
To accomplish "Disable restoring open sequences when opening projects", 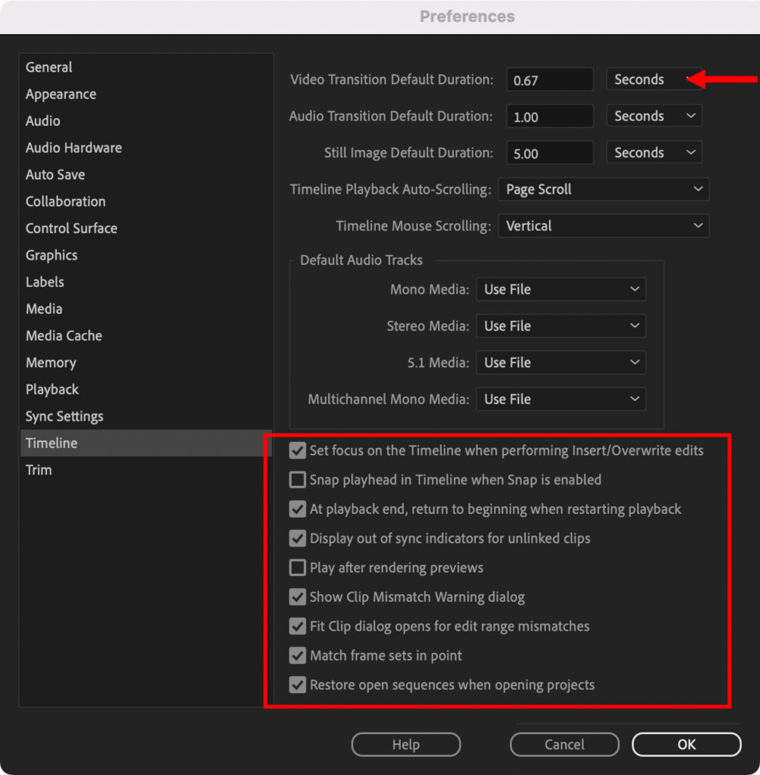I will click(x=297, y=685).
